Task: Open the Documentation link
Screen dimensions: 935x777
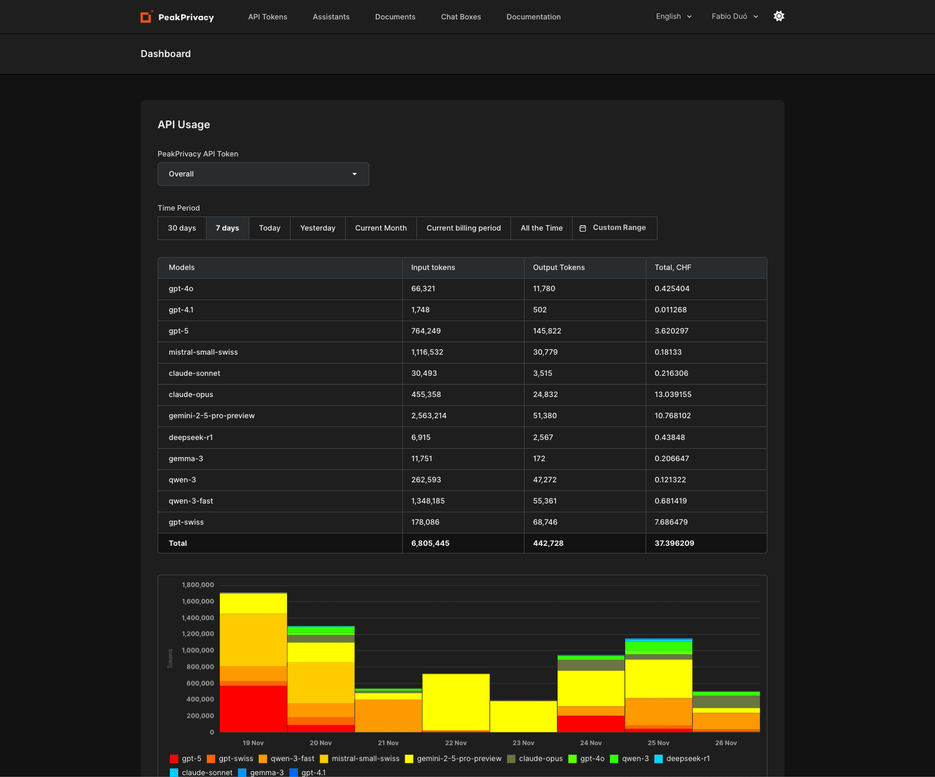Action: pos(533,17)
